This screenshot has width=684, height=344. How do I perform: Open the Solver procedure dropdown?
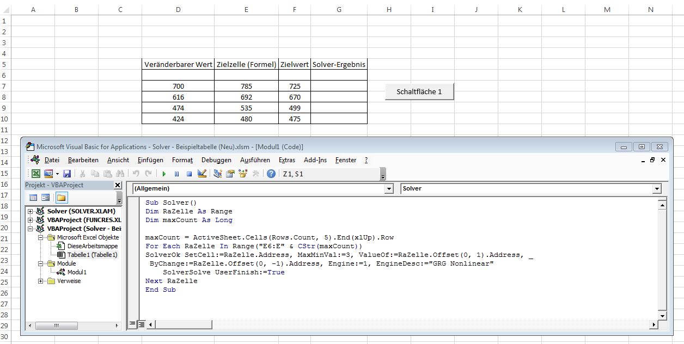point(657,188)
